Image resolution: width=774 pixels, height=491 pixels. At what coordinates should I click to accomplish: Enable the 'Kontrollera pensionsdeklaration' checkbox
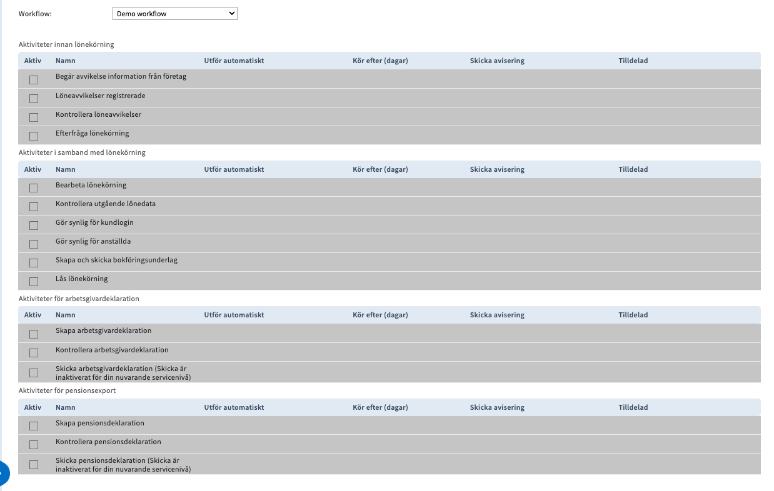coord(34,445)
